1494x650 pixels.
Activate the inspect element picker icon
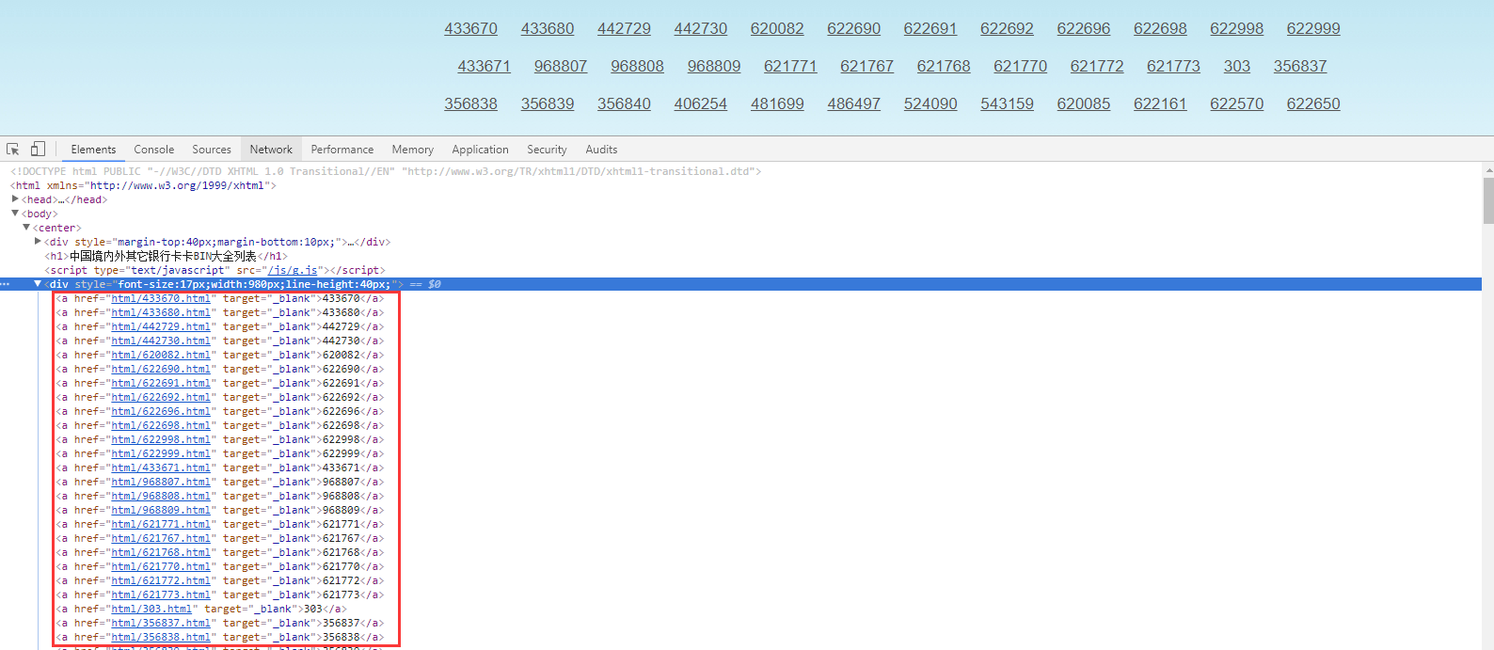coord(13,149)
